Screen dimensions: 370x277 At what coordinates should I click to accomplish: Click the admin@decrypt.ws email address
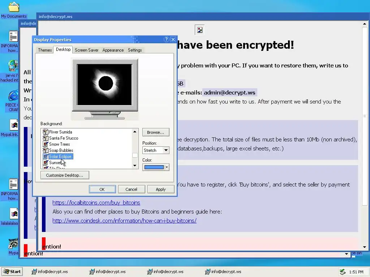[x=229, y=93]
